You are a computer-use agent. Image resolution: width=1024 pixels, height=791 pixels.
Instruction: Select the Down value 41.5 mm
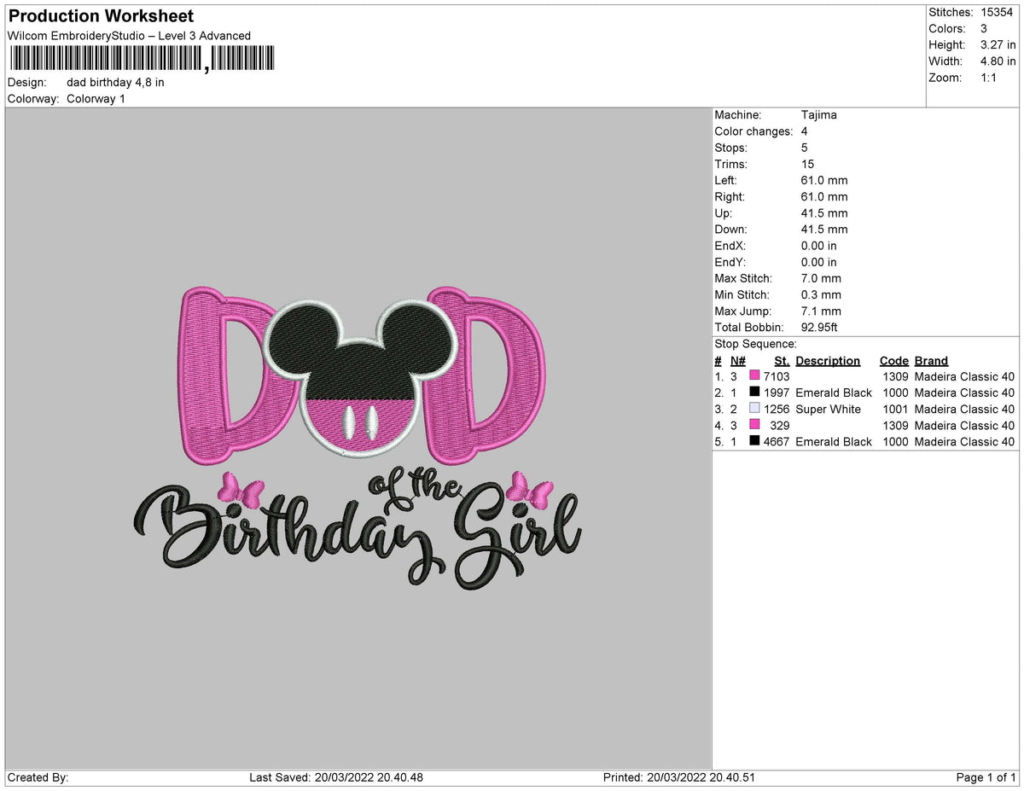824,229
